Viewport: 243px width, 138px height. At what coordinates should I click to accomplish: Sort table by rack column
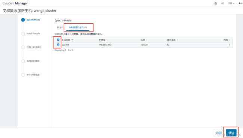coord(144,40)
